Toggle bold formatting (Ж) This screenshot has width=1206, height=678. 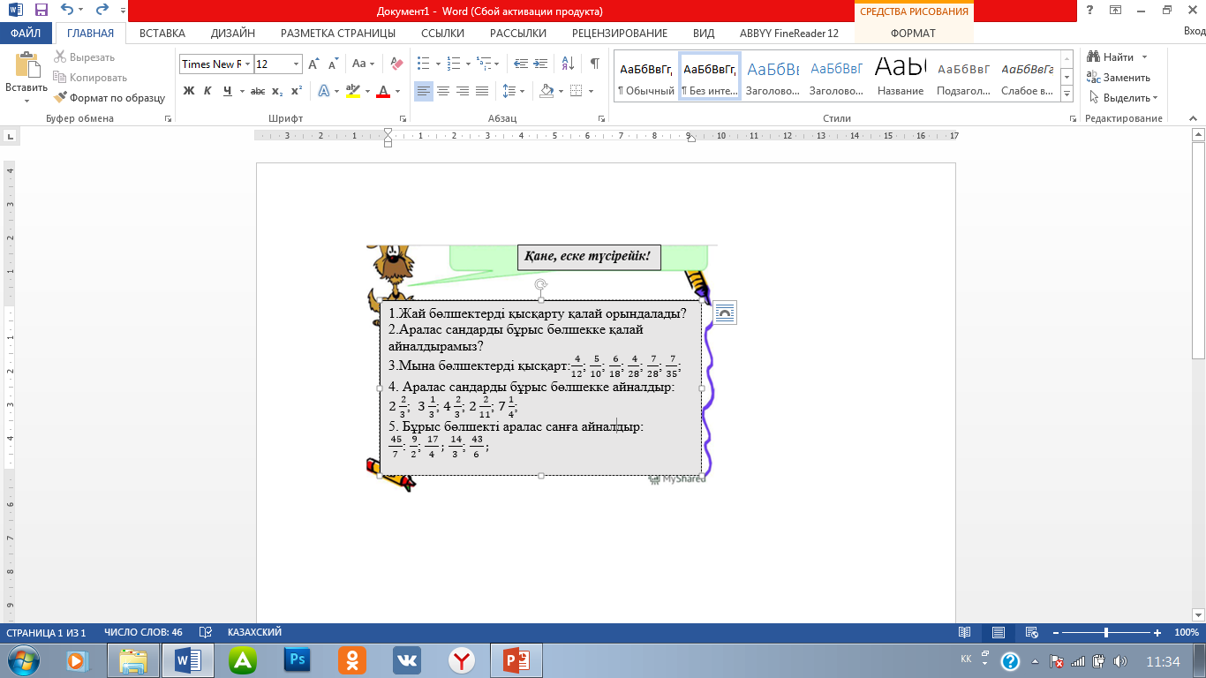pyautogui.click(x=188, y=91)
